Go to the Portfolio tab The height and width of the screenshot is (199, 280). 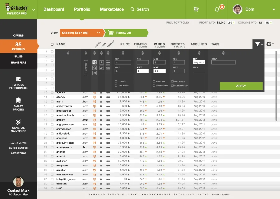(82, 9)
